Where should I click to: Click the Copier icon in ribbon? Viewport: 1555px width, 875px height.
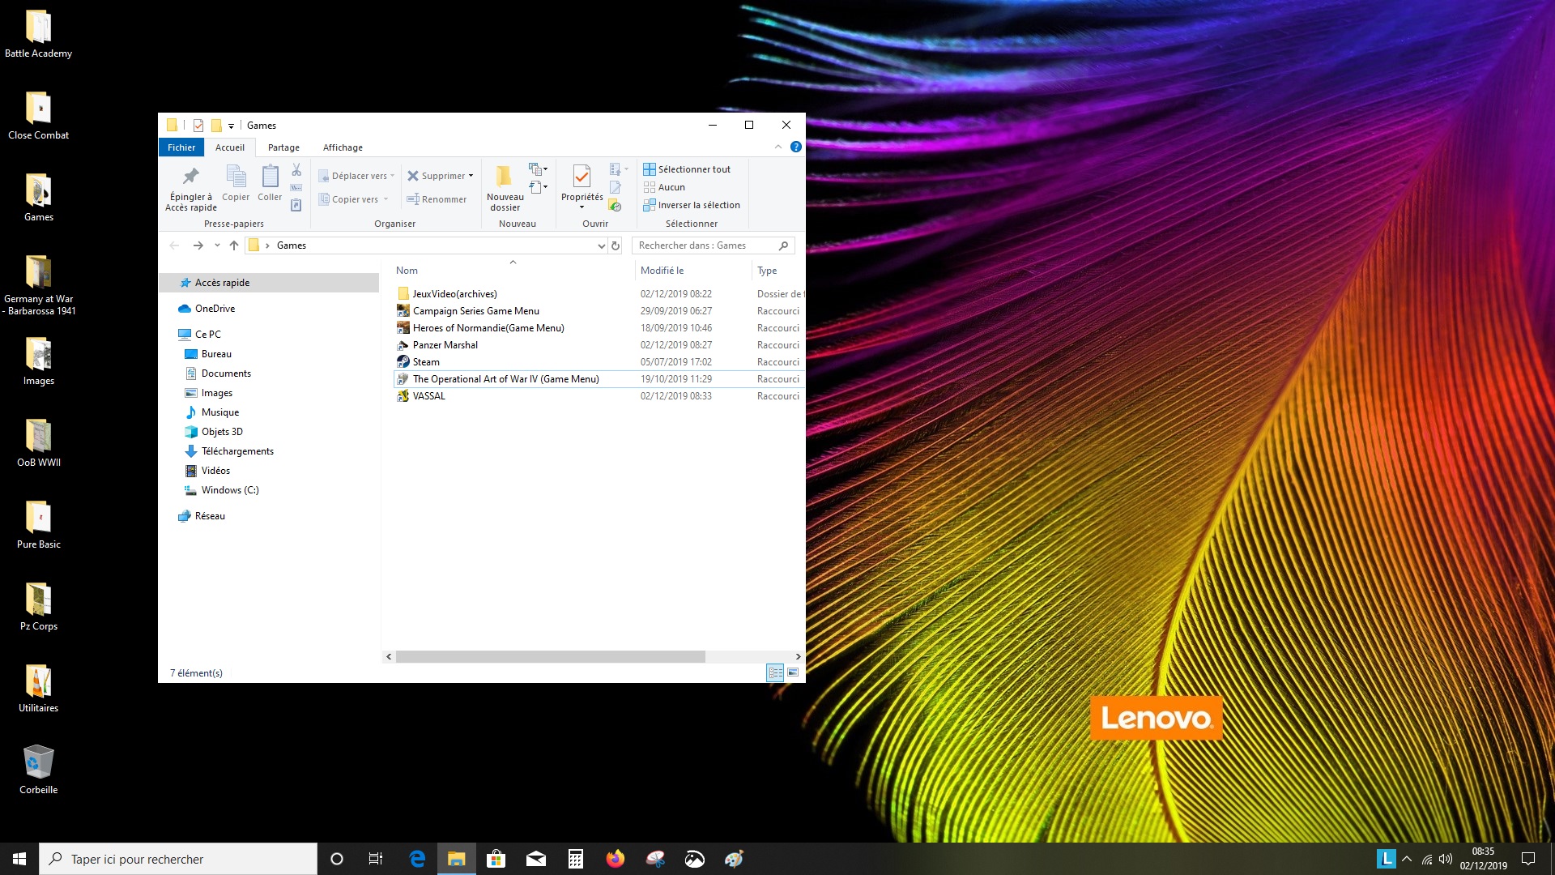point(236,177)
